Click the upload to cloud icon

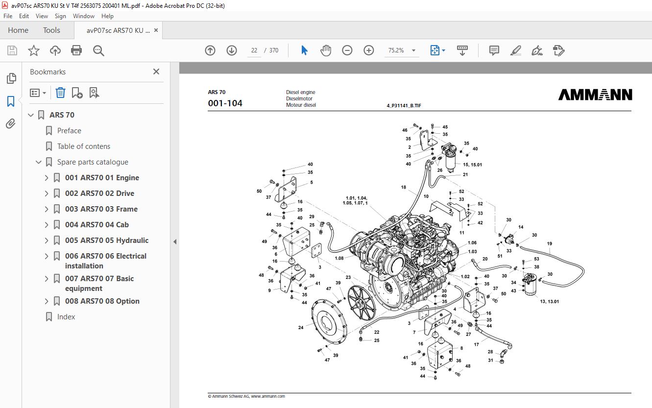click(x=55, y=50)
